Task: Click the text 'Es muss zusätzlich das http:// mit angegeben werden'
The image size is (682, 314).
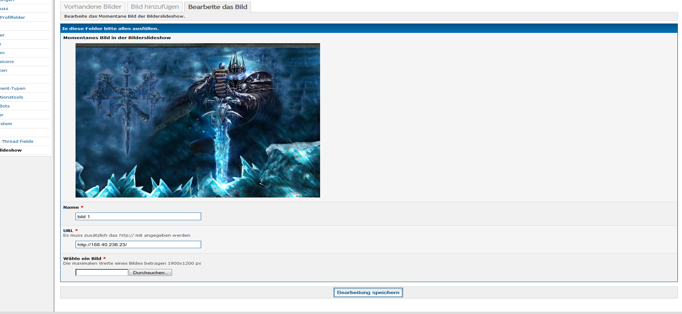Action: click(x=127, y=235)
